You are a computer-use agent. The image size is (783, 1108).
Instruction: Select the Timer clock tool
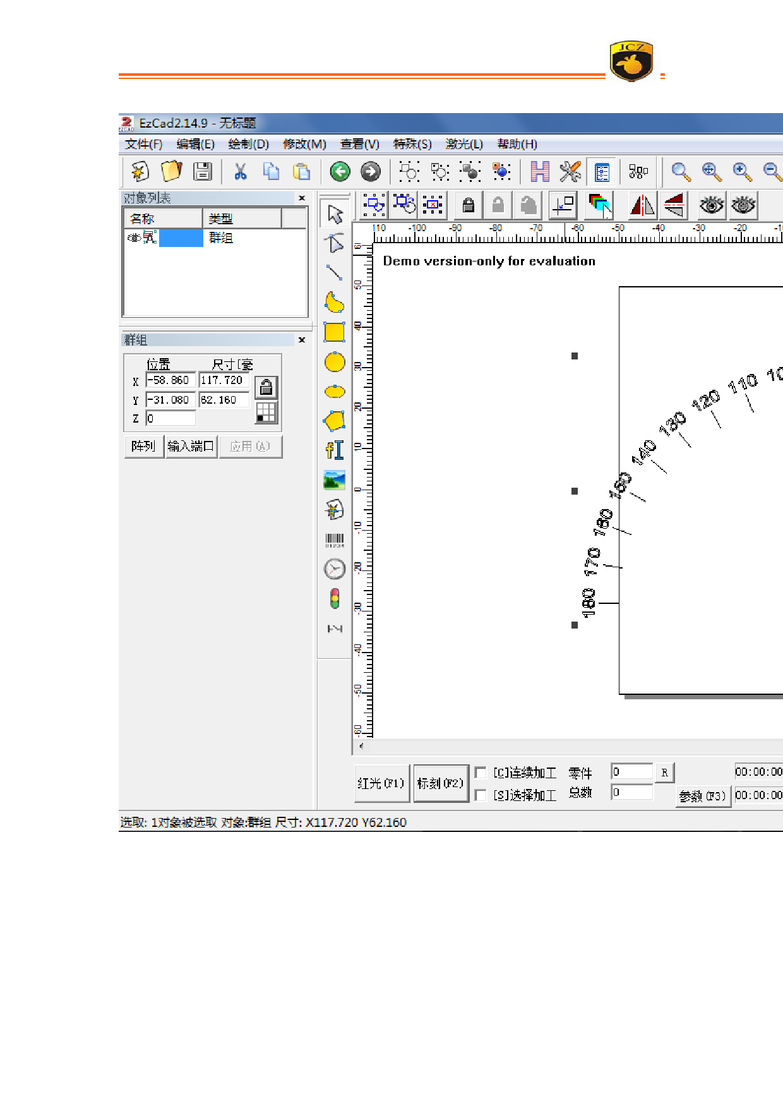(x=334, y=569)
